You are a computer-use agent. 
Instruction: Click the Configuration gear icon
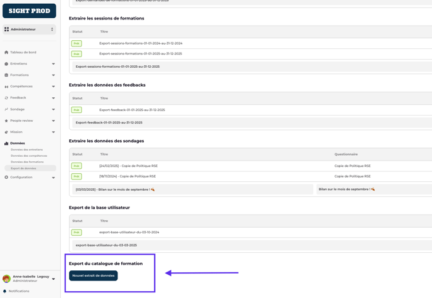[6, 178]
